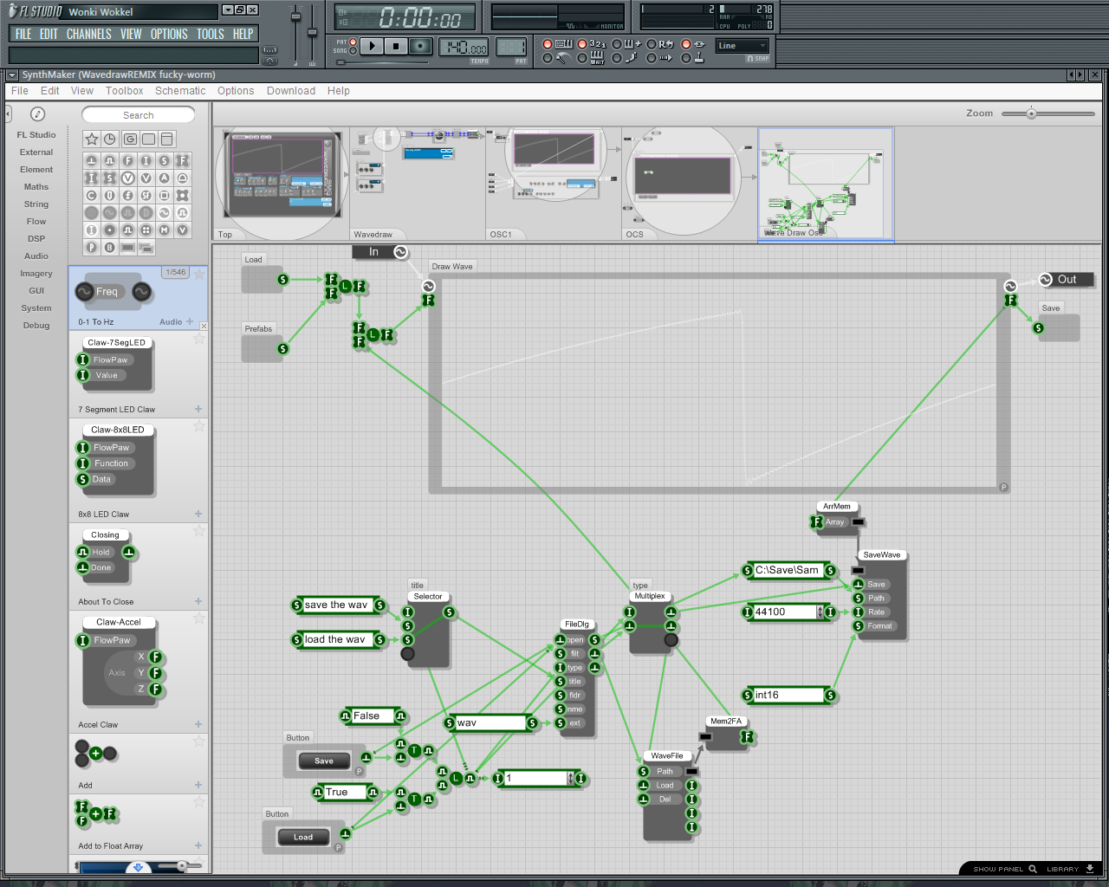1109x887 pixels.
Task: Click the pencil edit icon in toolbox
Action: point(37,114)
